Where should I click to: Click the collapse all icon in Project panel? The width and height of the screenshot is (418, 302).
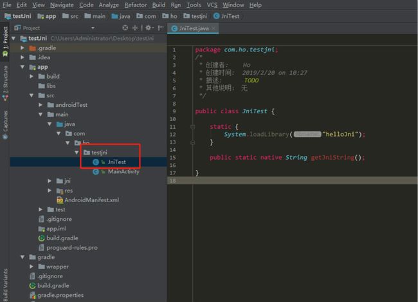(x=135, y=28)
